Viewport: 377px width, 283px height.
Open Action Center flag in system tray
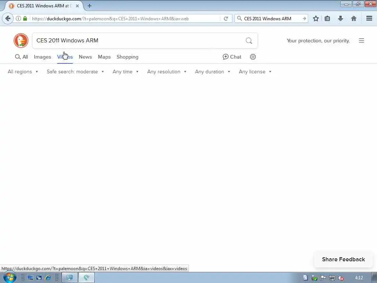coord(323,278)
